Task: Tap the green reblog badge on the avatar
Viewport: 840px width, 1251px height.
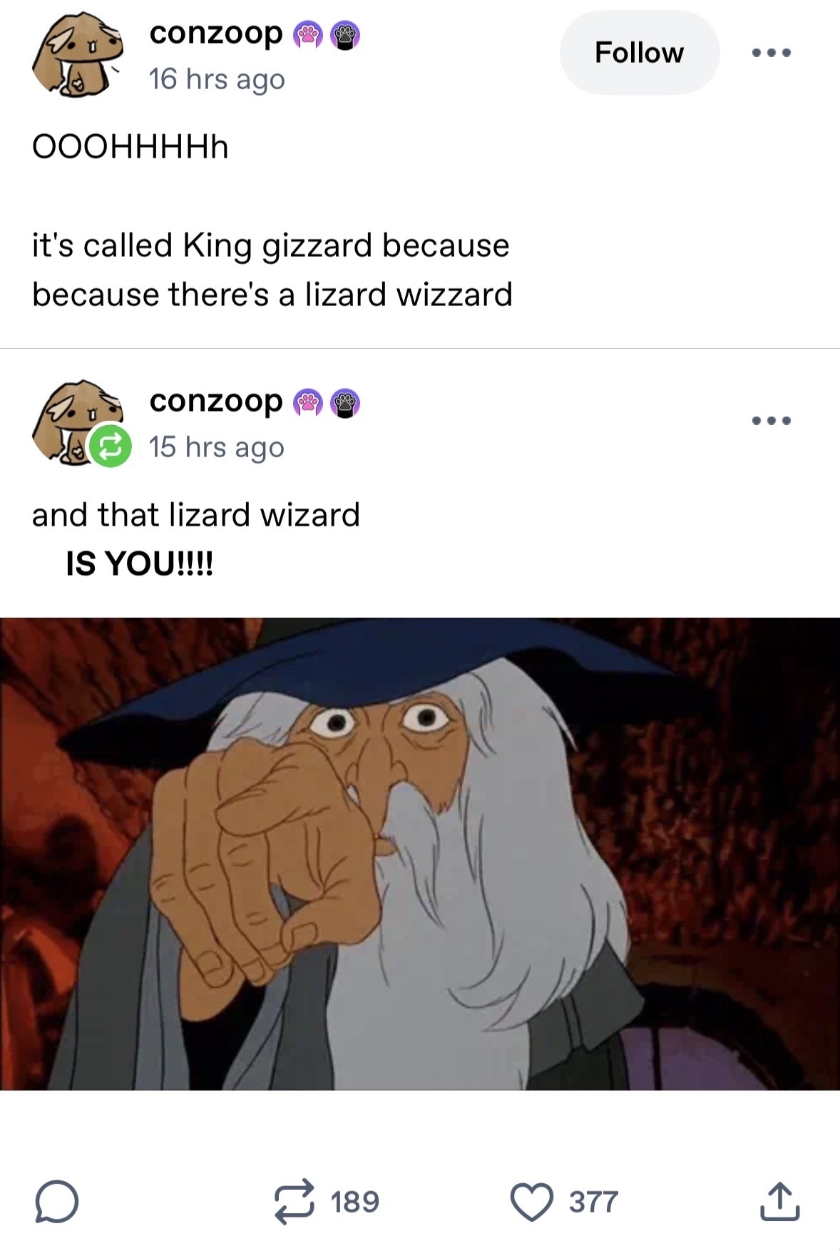Action: coord(109,446)
